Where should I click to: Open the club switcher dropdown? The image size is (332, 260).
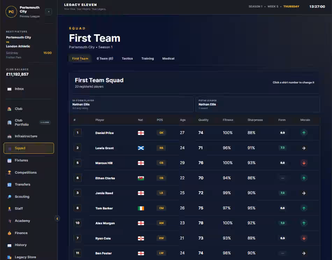tap(49, 12)
